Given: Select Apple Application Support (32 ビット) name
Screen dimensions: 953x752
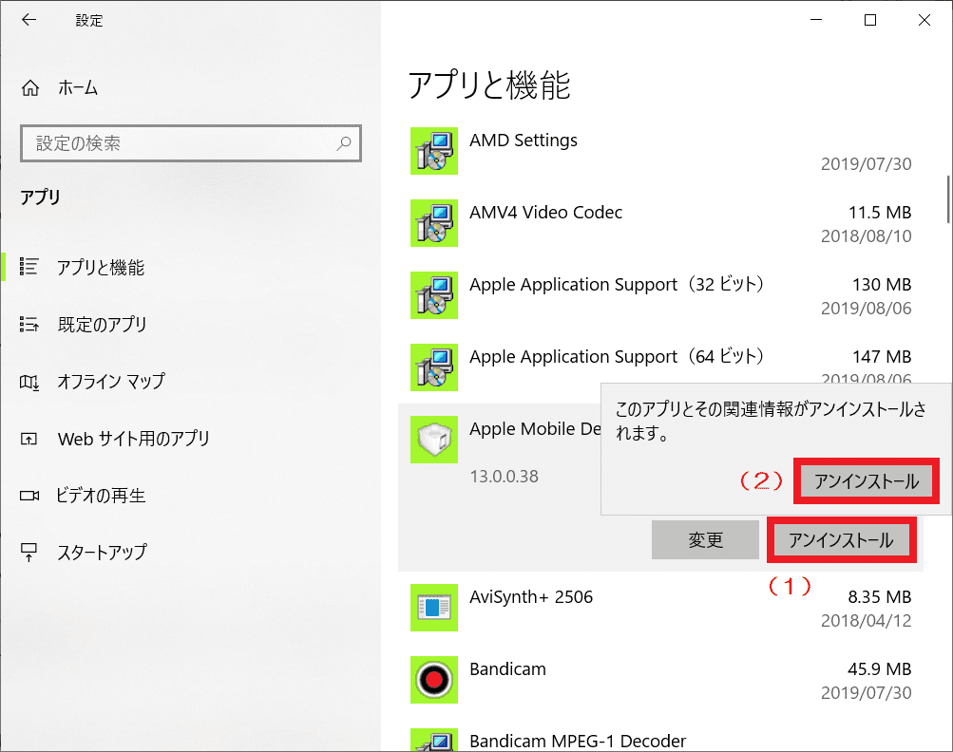Looking at the screenshot, I should (617, 284).
